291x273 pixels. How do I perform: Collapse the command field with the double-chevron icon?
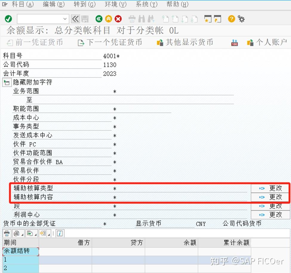pyautogui.click(x=75, y=19)
